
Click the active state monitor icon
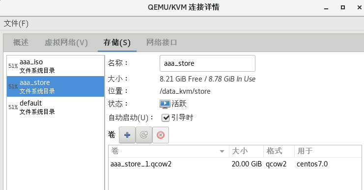coord(165,104)
